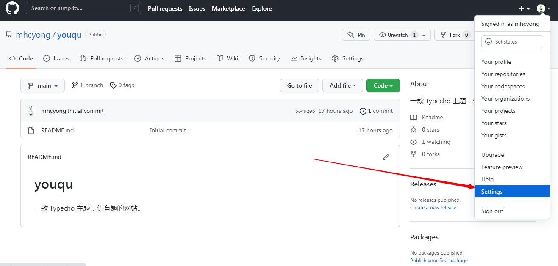
Task: Click the commit history clock icon
Action: tap(363, 111)
